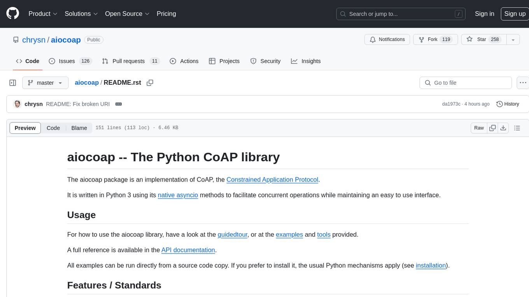Expand the Open Source menu

pyautogui.click(x=127, y=14)
